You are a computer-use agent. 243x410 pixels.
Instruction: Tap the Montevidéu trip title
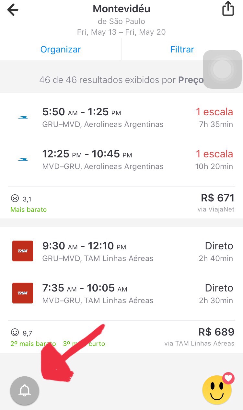click(121, 9)
